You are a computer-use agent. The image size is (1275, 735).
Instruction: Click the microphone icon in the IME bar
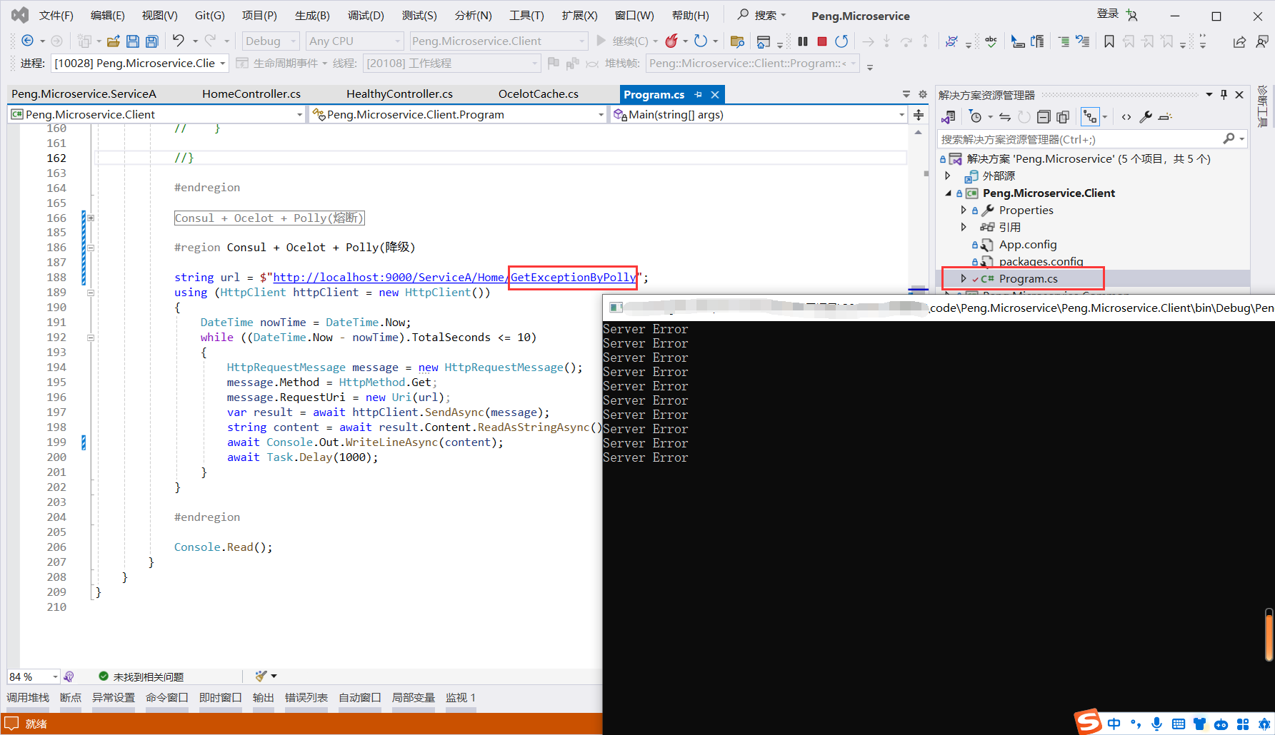(1157, 724)
